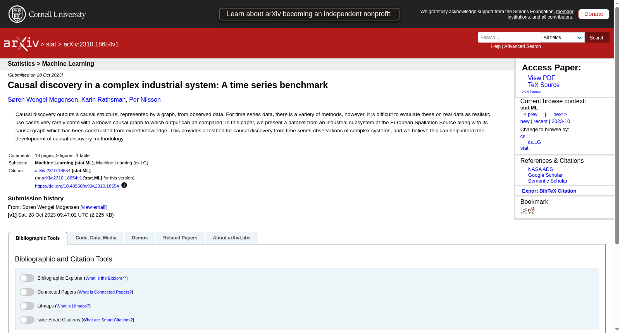Click the arXiv:2310.18654 cite link

tap(53, 171)
